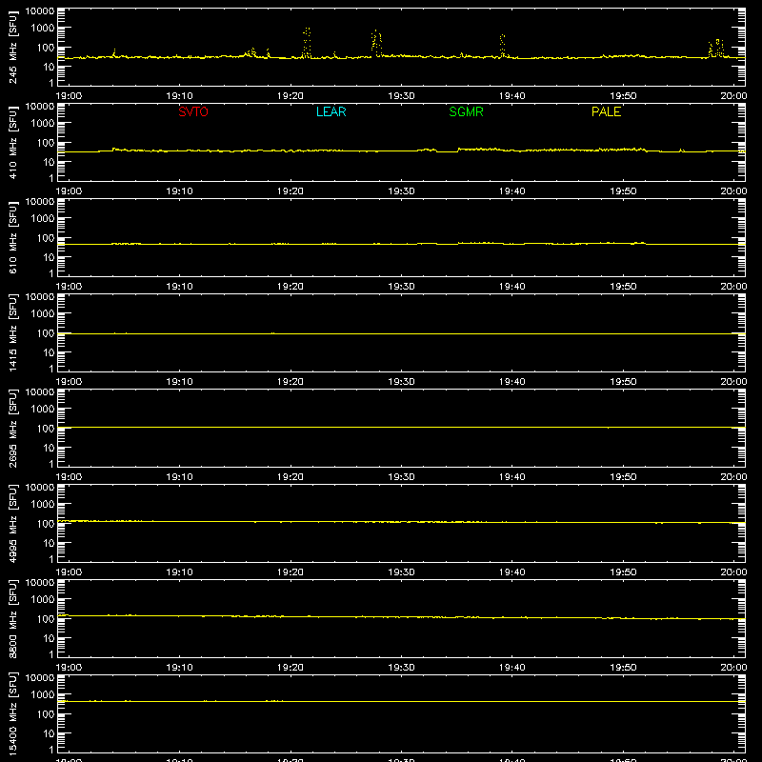The image size is (762, 762).
Task: Click the 100 tick value on the 610 MHz axis
Action: coord(46,238)
